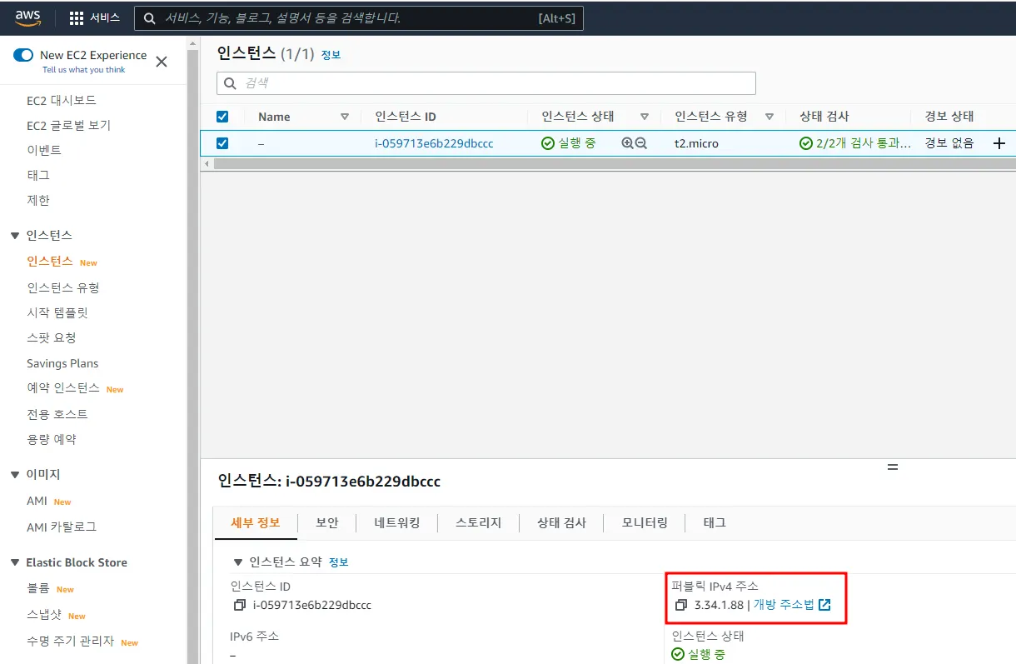Click the 개방 주소법 link

(784, 605)
